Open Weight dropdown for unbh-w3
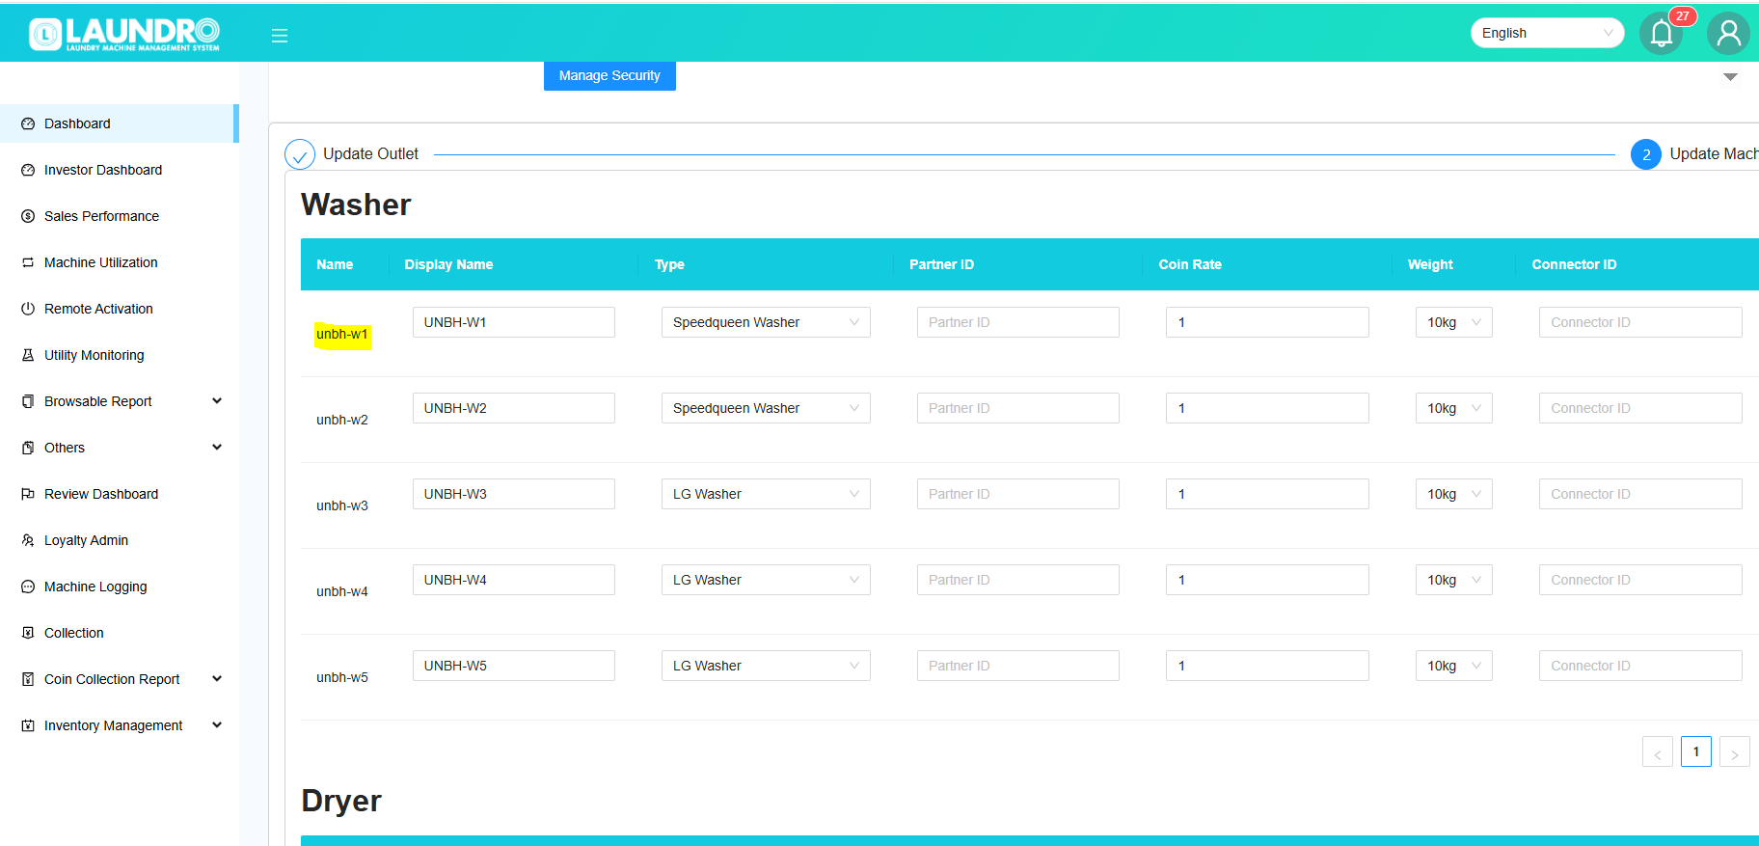 (x=1454, y=494)
